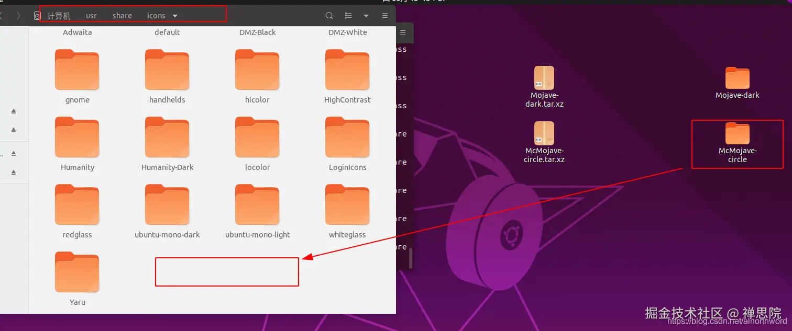
Task: Navigate to the share path segment
Action: pyautogui.click(x=122, y=16)
